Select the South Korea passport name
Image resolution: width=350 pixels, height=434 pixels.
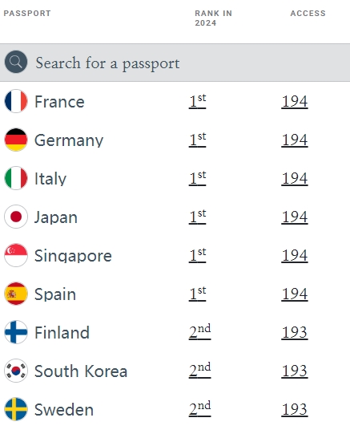pos(81,371)
